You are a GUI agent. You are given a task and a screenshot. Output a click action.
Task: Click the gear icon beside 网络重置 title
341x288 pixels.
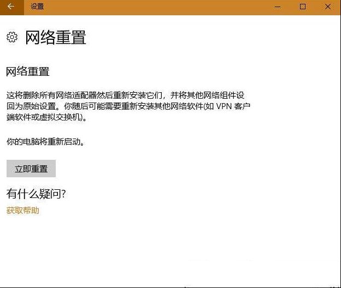pyautogui.click(x=12, y=37)
